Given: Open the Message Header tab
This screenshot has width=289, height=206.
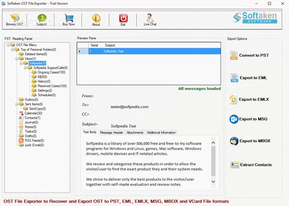Looking at the screenshot, I should [112, 133].
